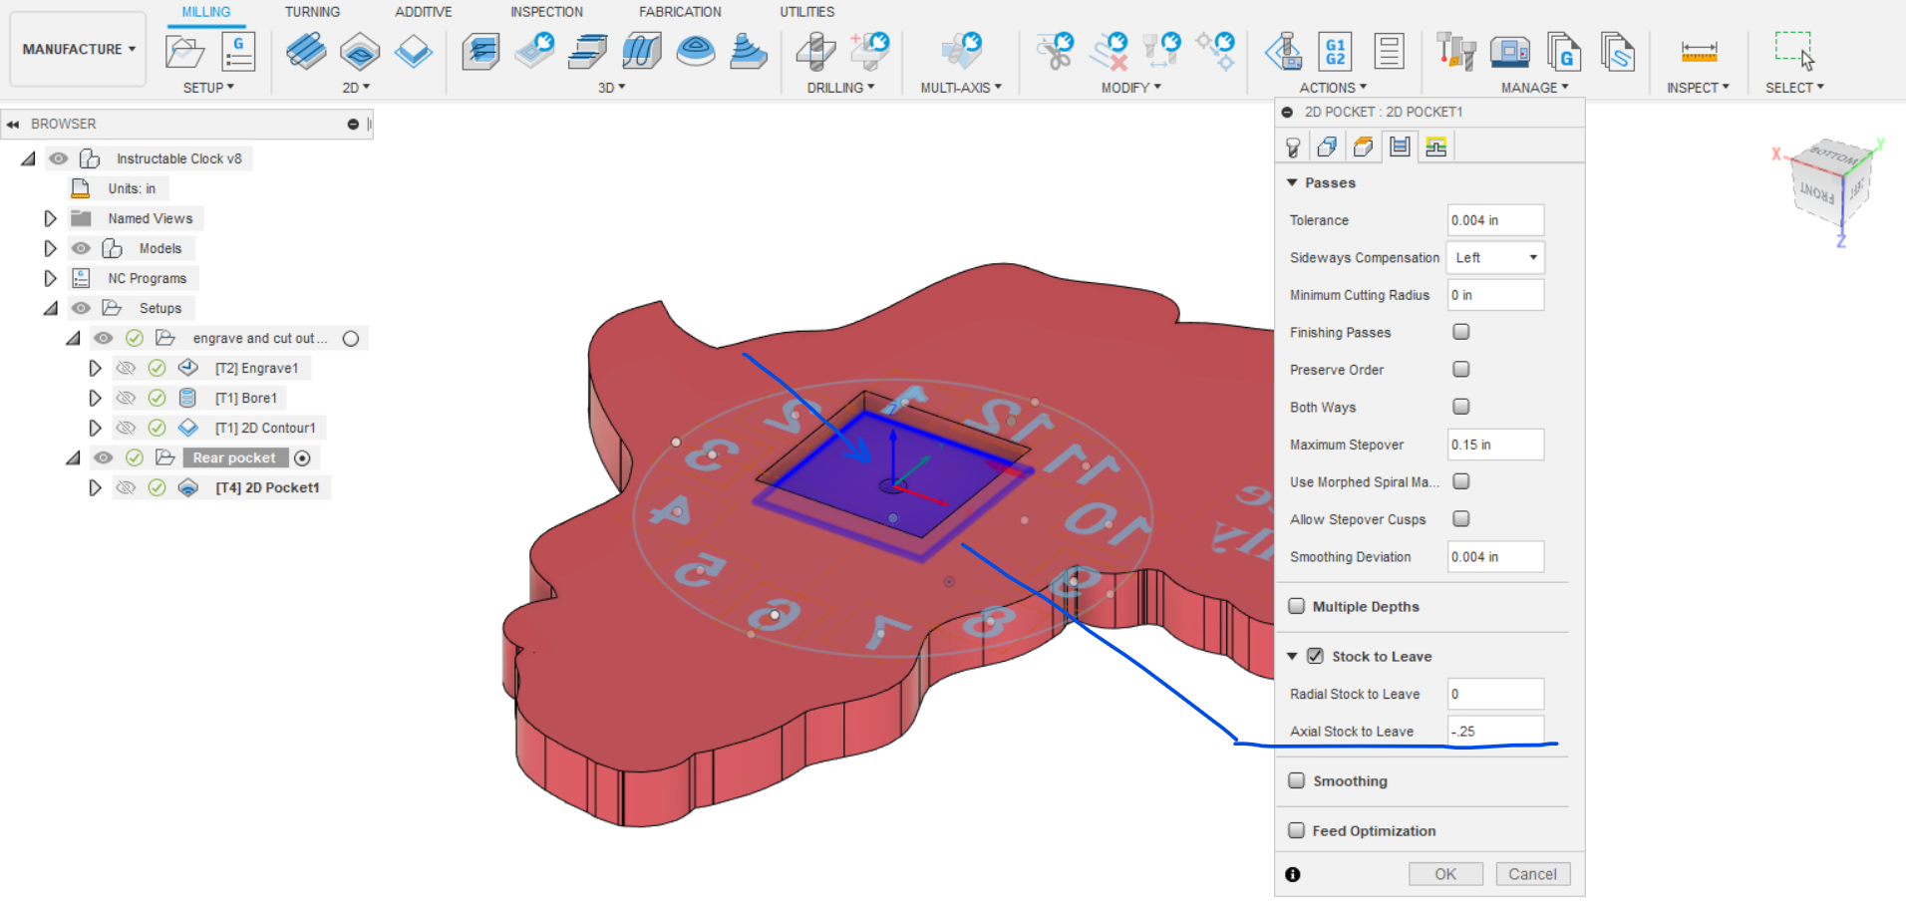Collapse the Setups tree node

coord(51,309)
